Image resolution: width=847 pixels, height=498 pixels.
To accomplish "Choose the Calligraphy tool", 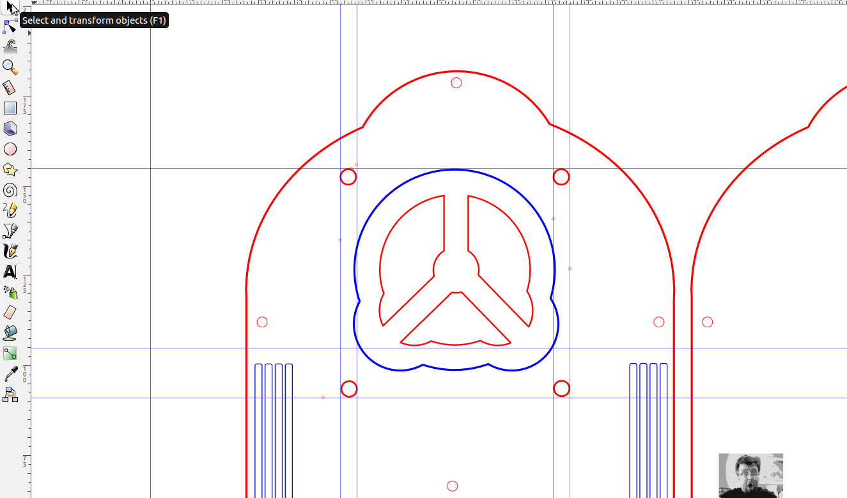I will pos(10,251).
